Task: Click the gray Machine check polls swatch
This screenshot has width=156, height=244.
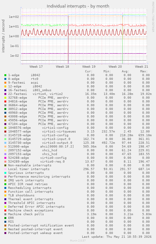Action: tap(5, 214)
